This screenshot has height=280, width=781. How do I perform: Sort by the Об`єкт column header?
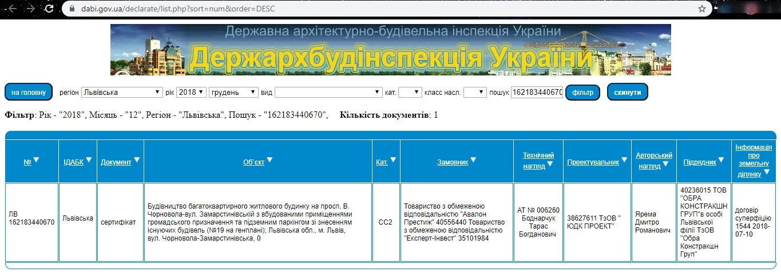pyautogui.click(x=254, y=162)
